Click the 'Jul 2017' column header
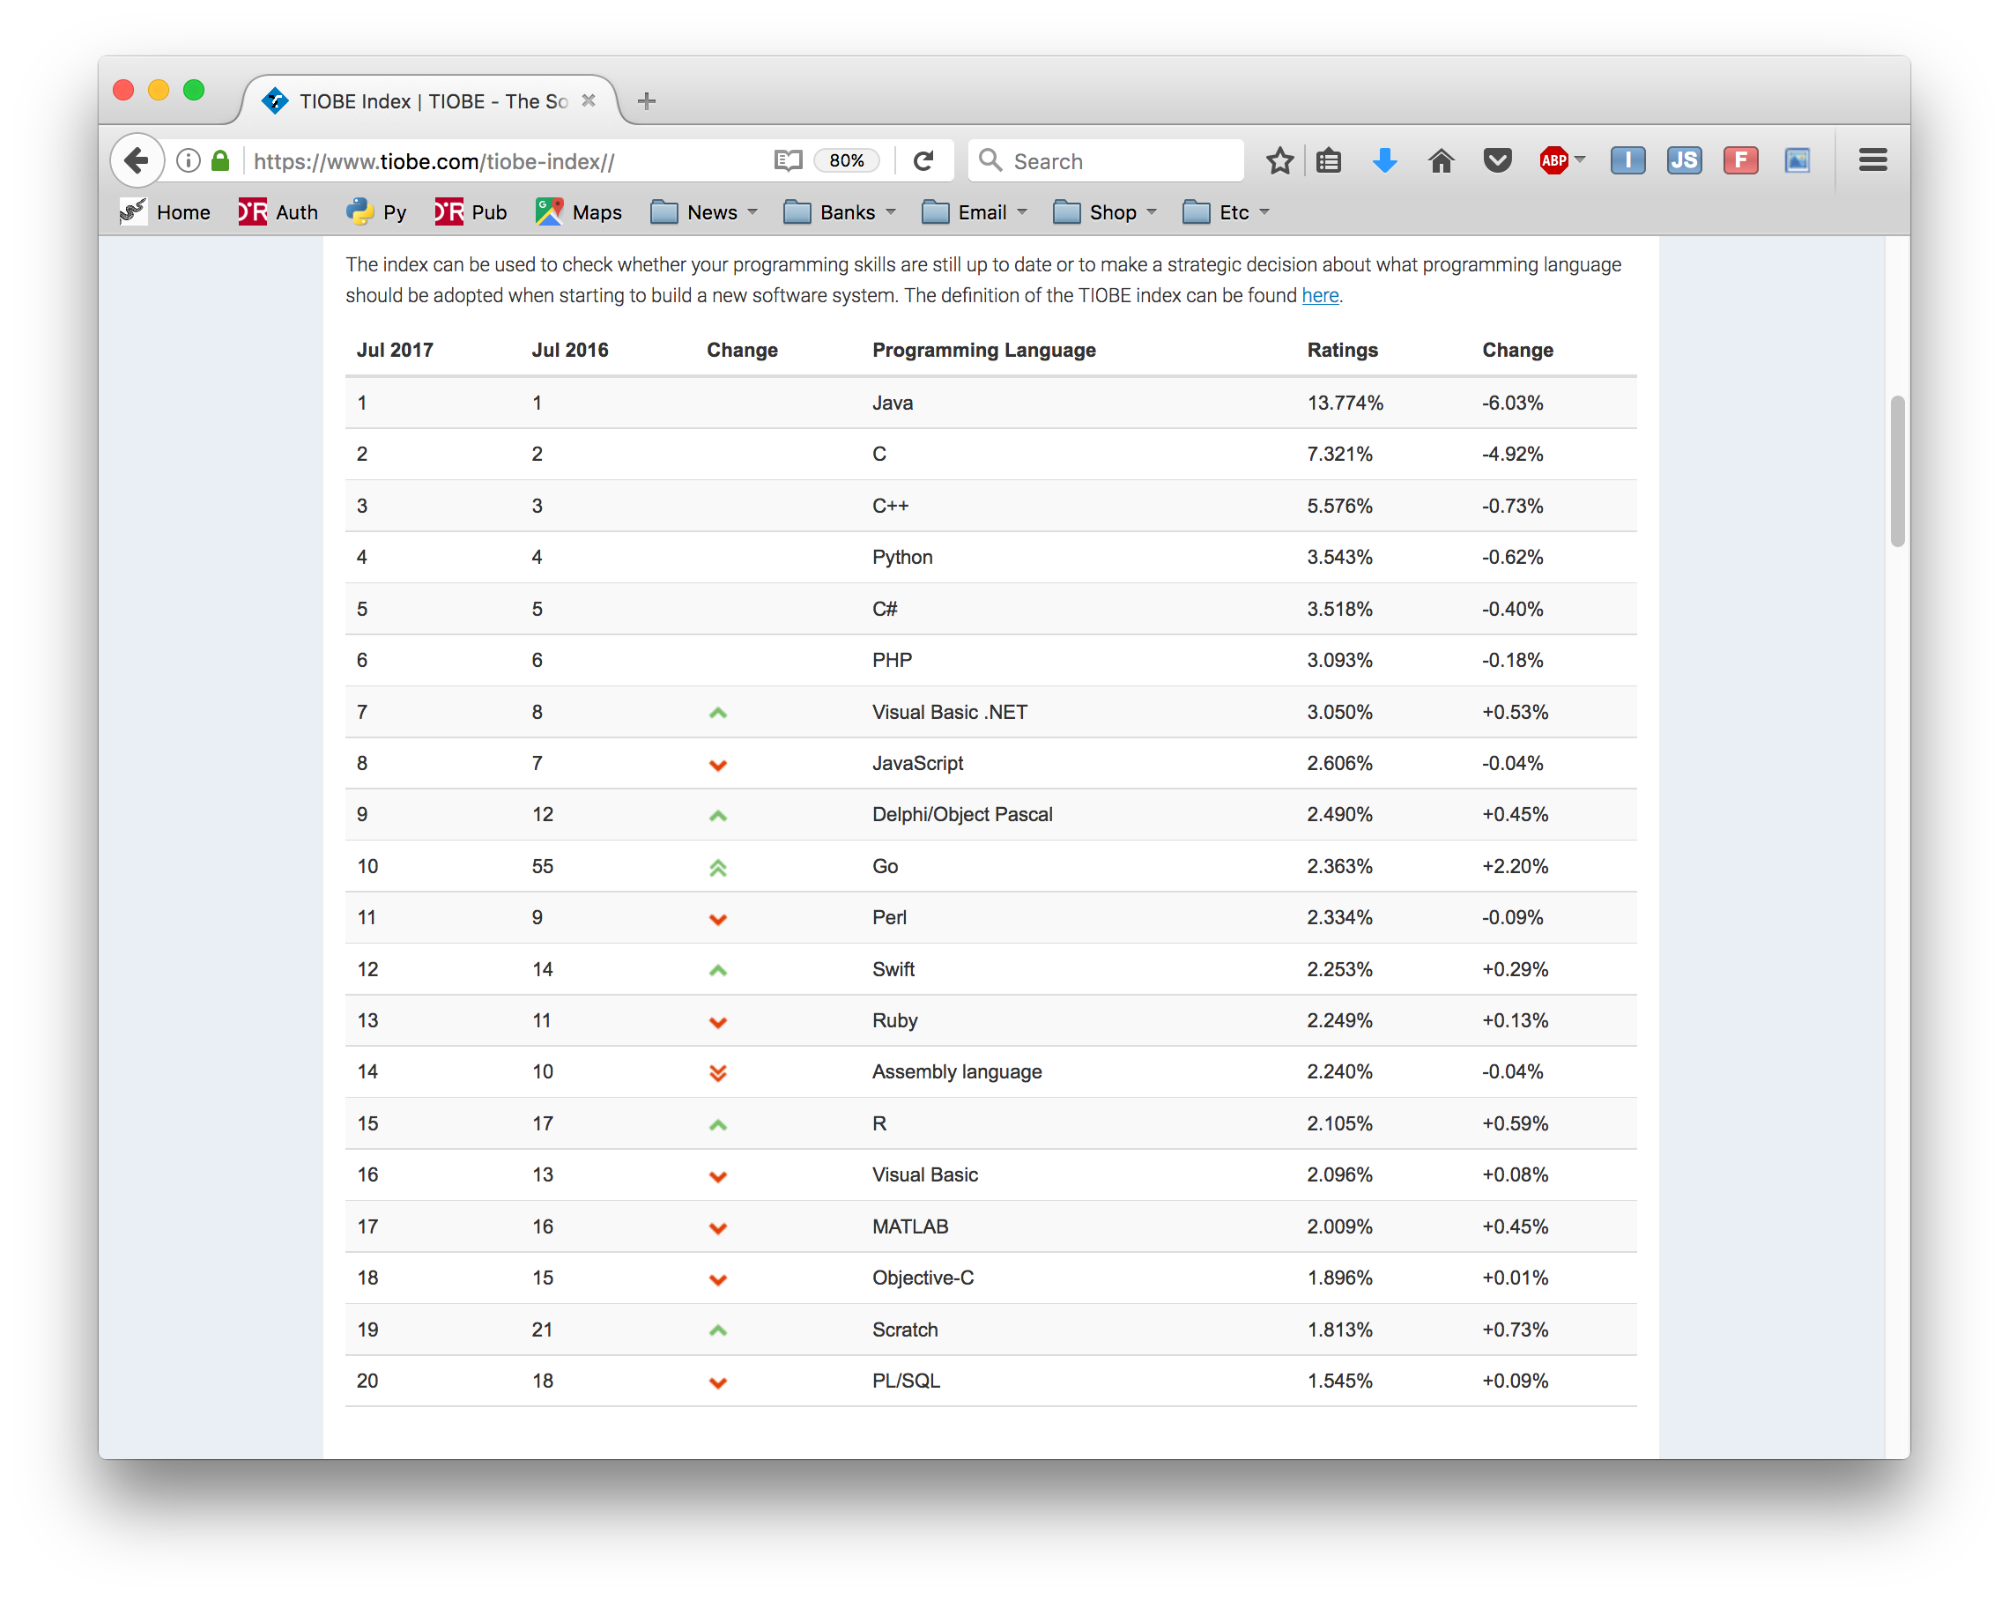 [394, 351]
